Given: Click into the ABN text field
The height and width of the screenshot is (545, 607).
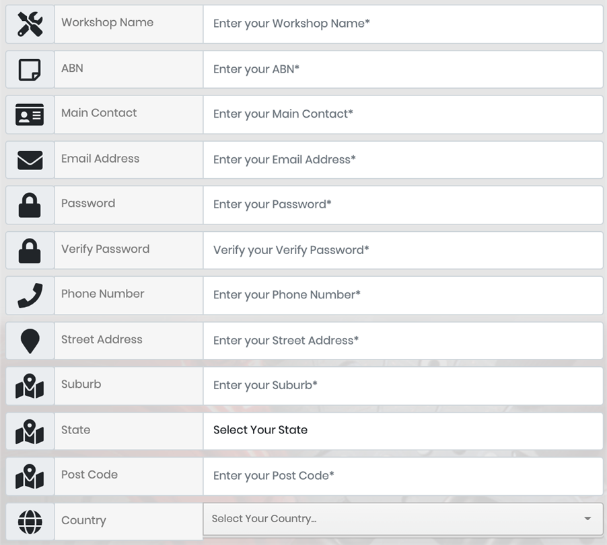Looking at the screenshot, I should tap(403, 70).
